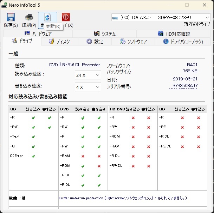Click the 更新(R) tooltip text
This screenshot has width=214, height=213.
53,26
